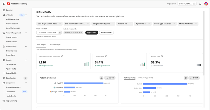This screenshot has width=210, height=110.
Task: Show info for Bounce Rate
Action: tap(162, 56)
